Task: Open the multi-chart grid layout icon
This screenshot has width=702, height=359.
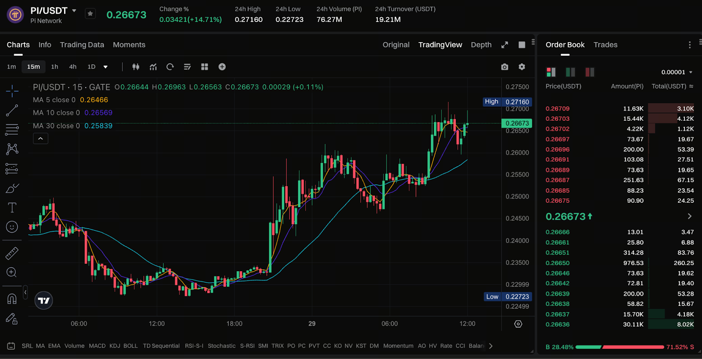Action: [204, 67]
